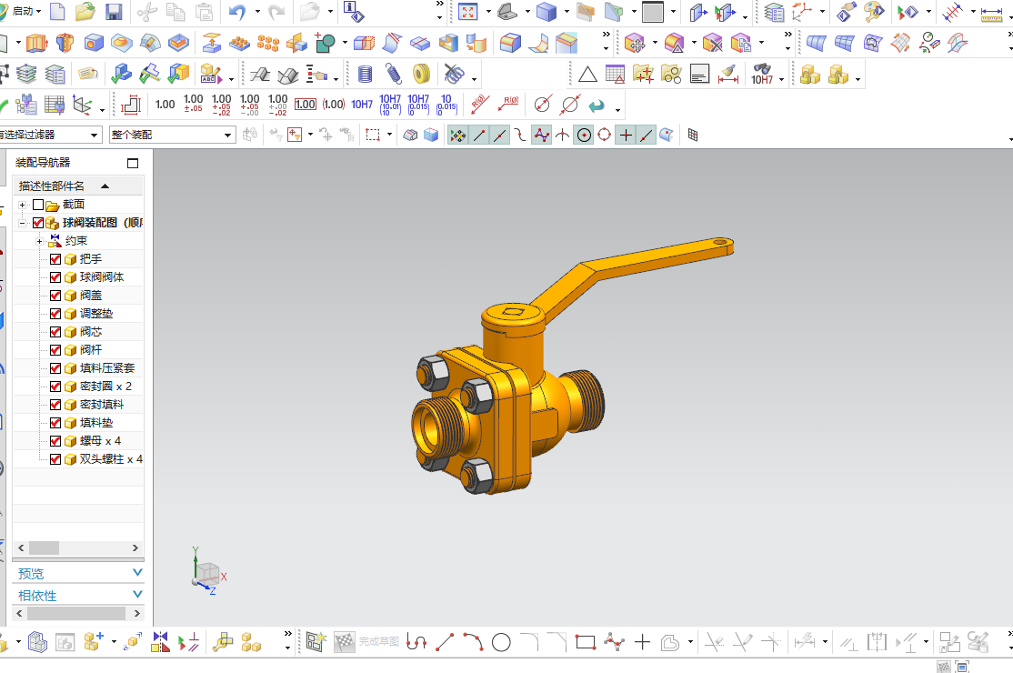The image size is (1013, 673).
Task: Select the shaded rendering cube icon
Action: coord(547,12)
